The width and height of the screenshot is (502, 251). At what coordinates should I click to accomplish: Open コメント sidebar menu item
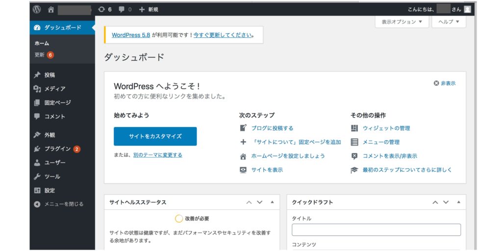tap(62, 117)
